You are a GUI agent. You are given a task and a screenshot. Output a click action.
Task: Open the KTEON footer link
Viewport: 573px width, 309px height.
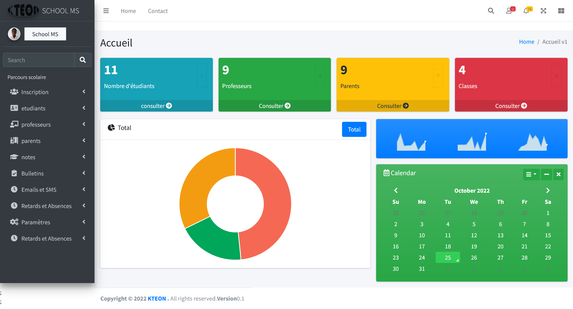(157, 298)
